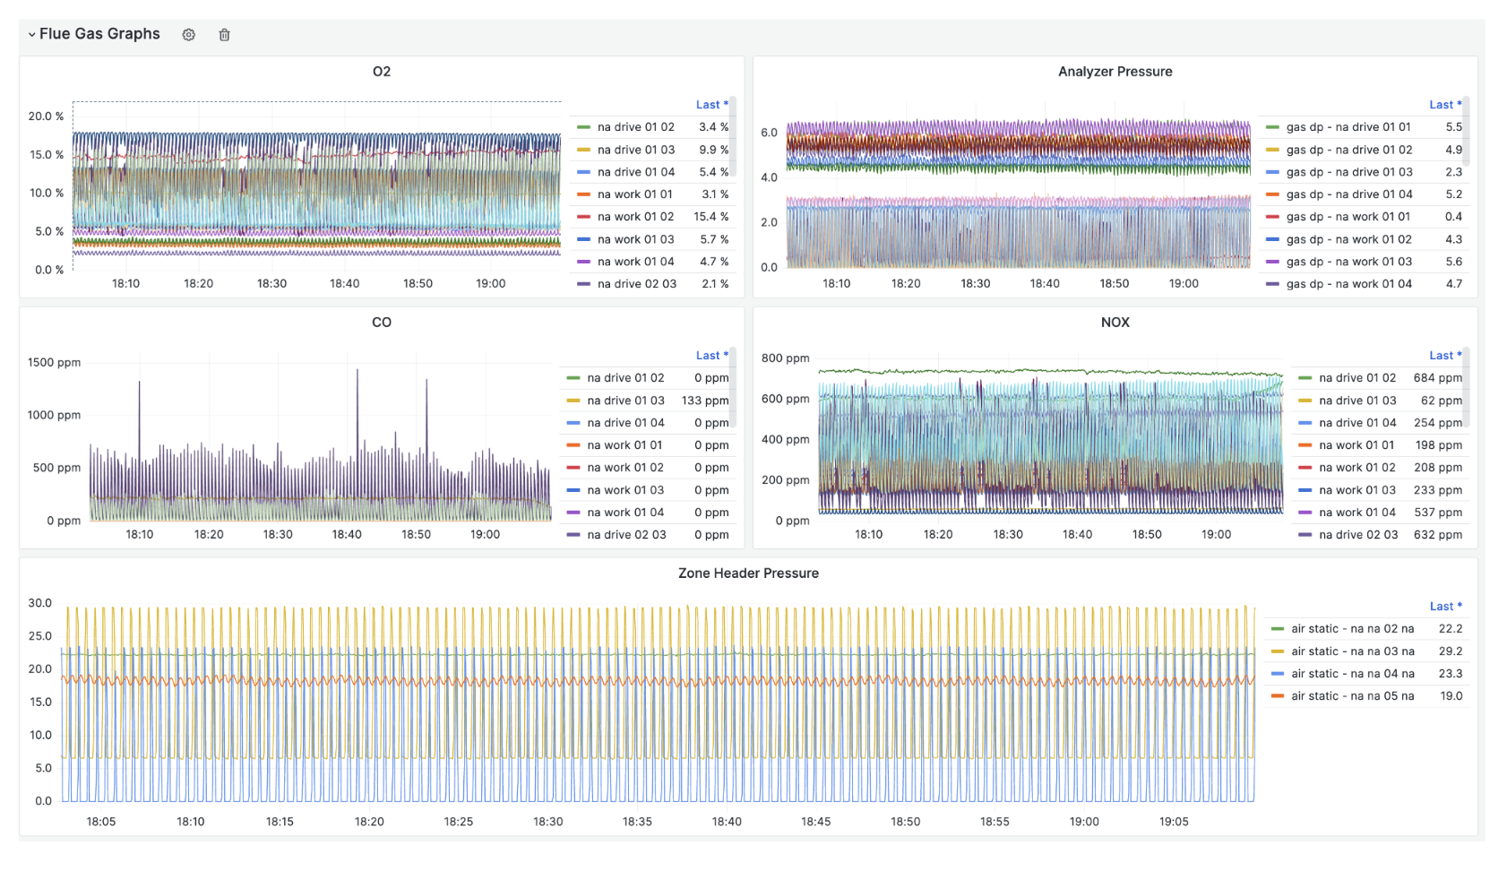The image size is (1507, 871).
Task: Click color swatch for gas dp - na work 01 01
Action: pyautogui.click(x=1272, y=217)
